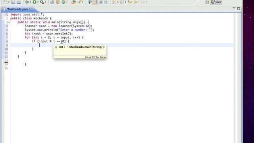
Task: Click the Search flashlight icon
Action: (x=79, y=2)
